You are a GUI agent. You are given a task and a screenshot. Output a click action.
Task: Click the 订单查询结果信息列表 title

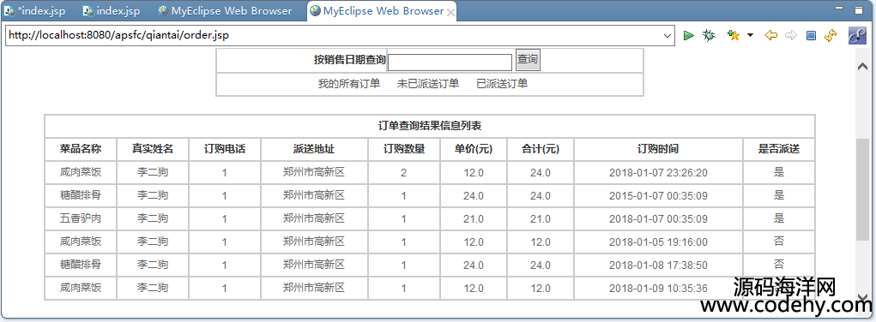(x=430, y=126)
